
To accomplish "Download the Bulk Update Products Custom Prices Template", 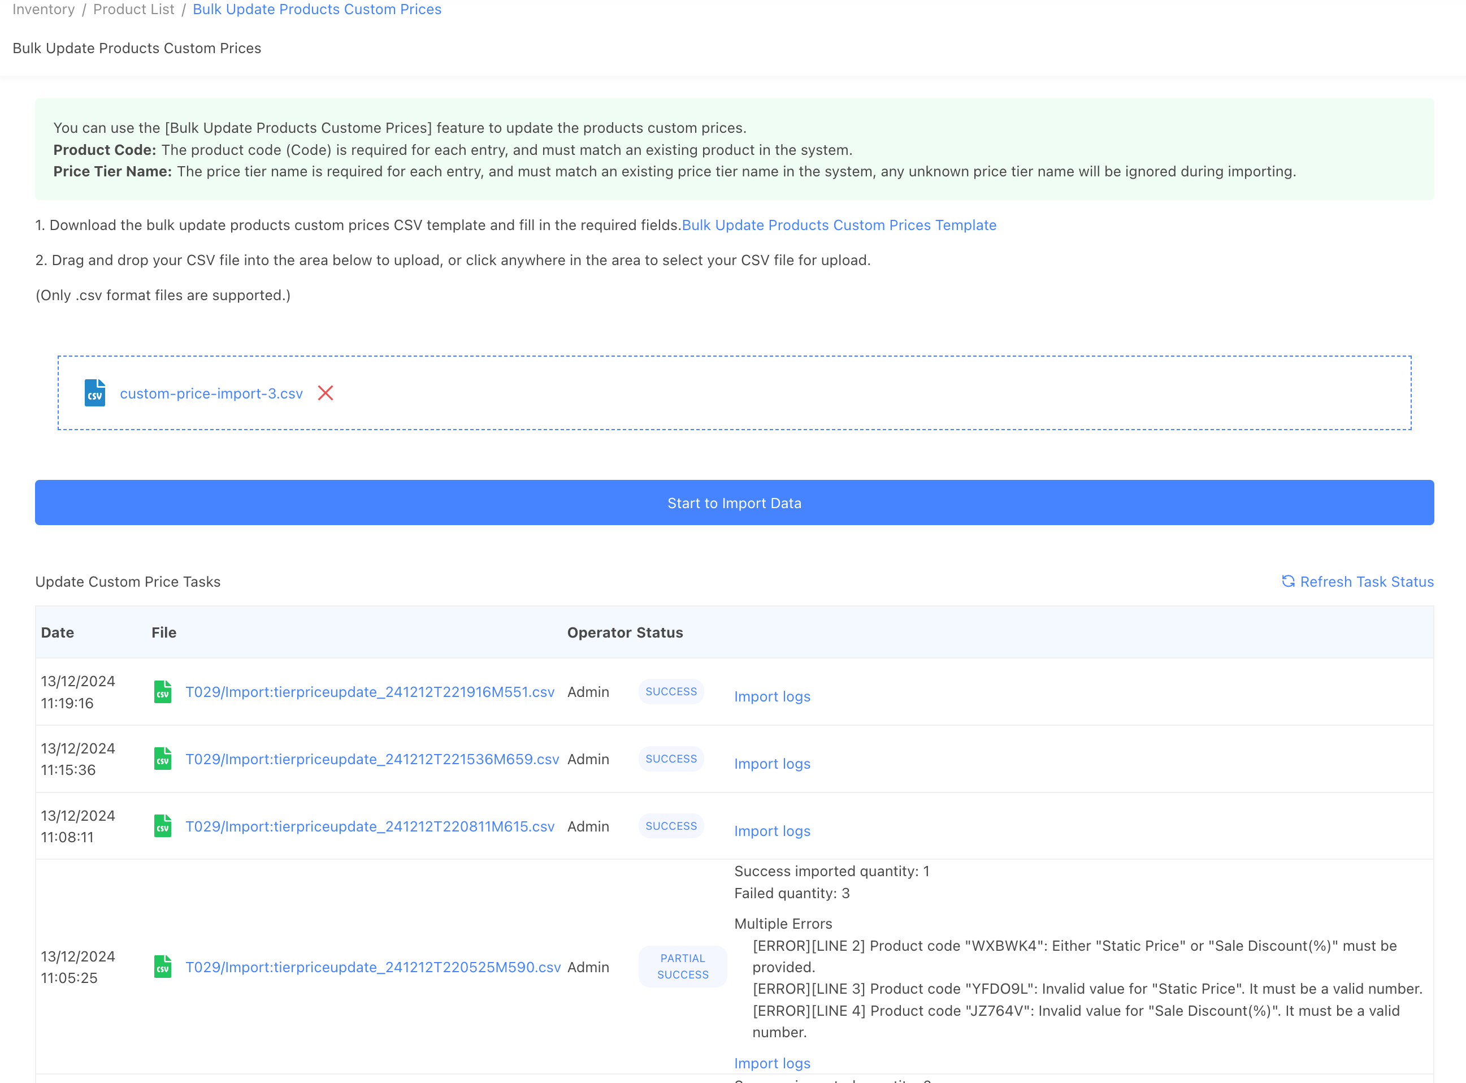I will point(839,225).
